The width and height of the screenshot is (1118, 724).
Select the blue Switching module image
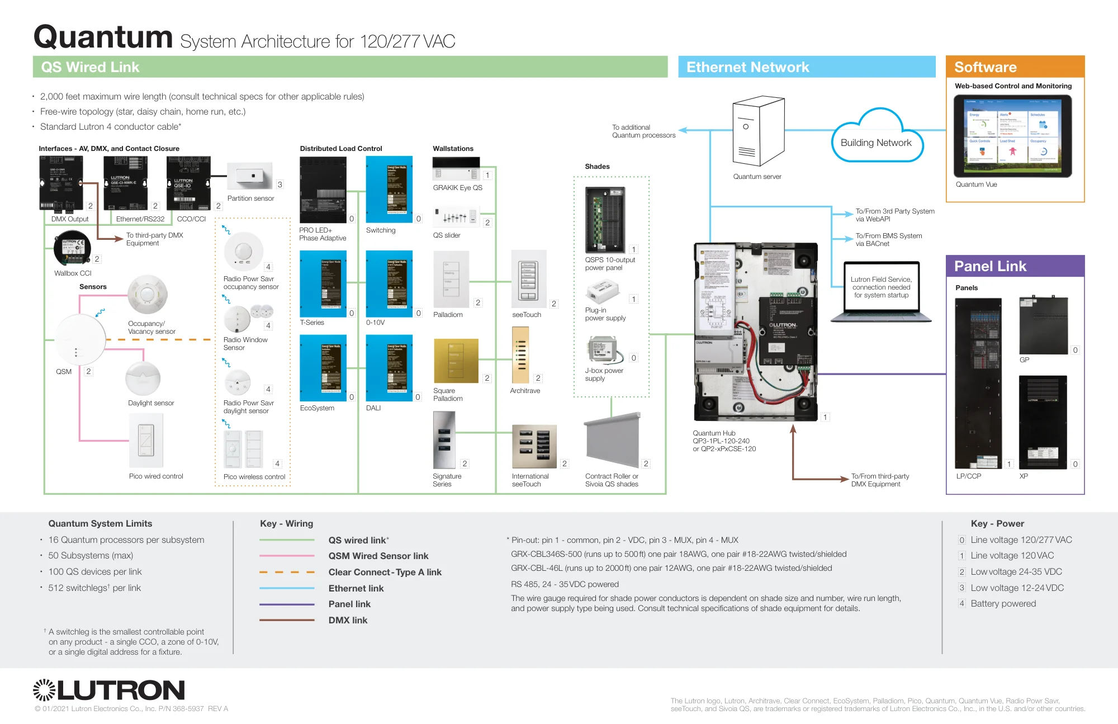[x=389, y=190]
